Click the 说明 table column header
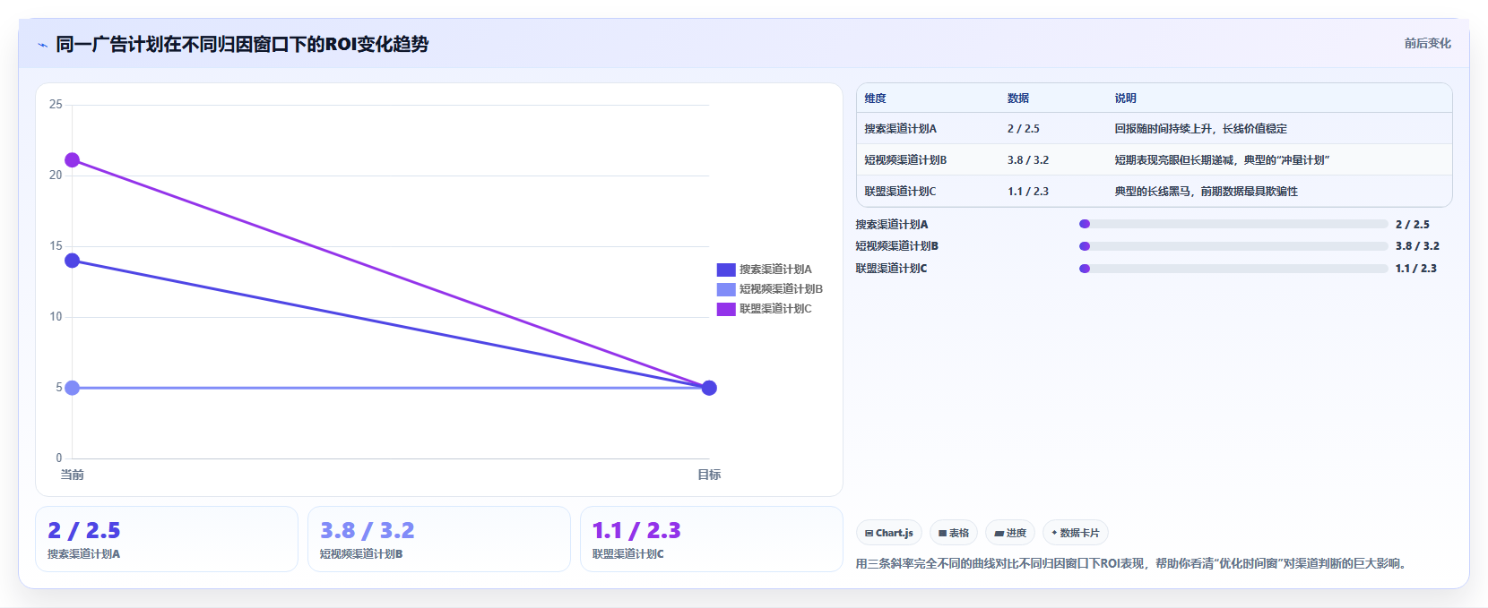Viewport: 1488px width, 608px height. (x=1126, y=98)
